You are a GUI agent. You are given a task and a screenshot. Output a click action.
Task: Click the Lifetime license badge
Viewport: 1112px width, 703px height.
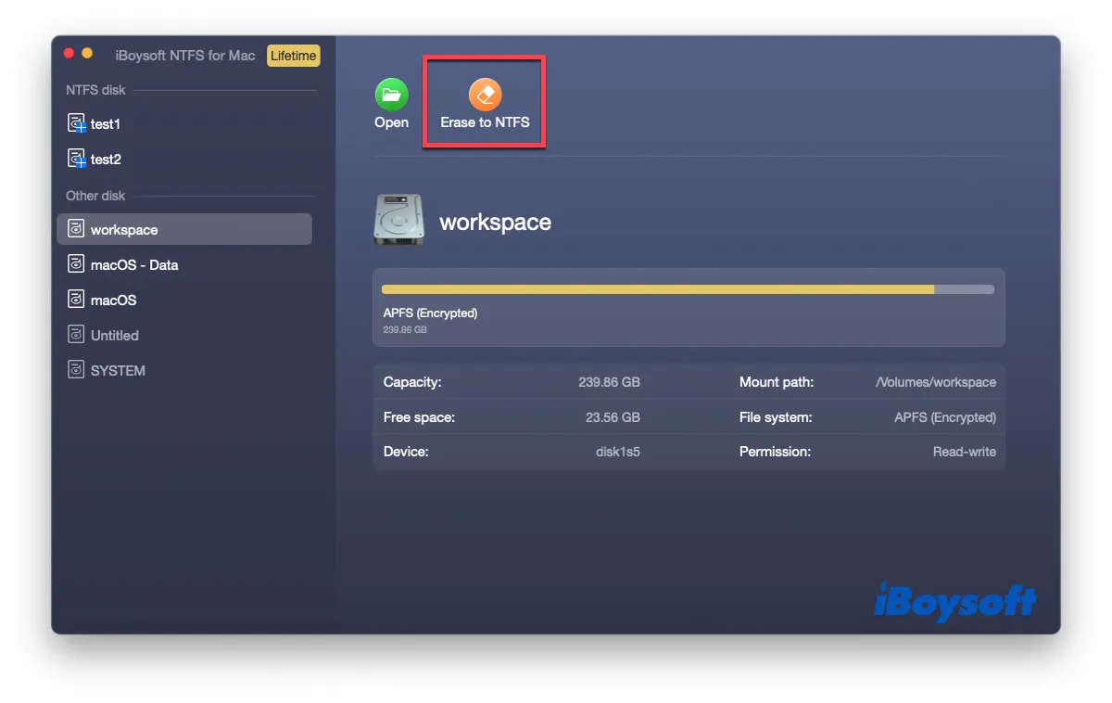(293, 56)
